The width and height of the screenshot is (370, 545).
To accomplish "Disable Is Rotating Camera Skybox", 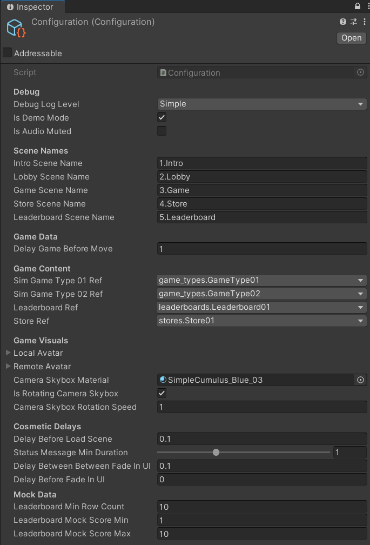I will 162,393.
